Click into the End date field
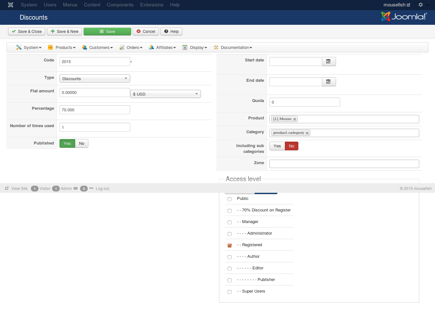This screenshot has width=435, height=327. tap(296, 82)
